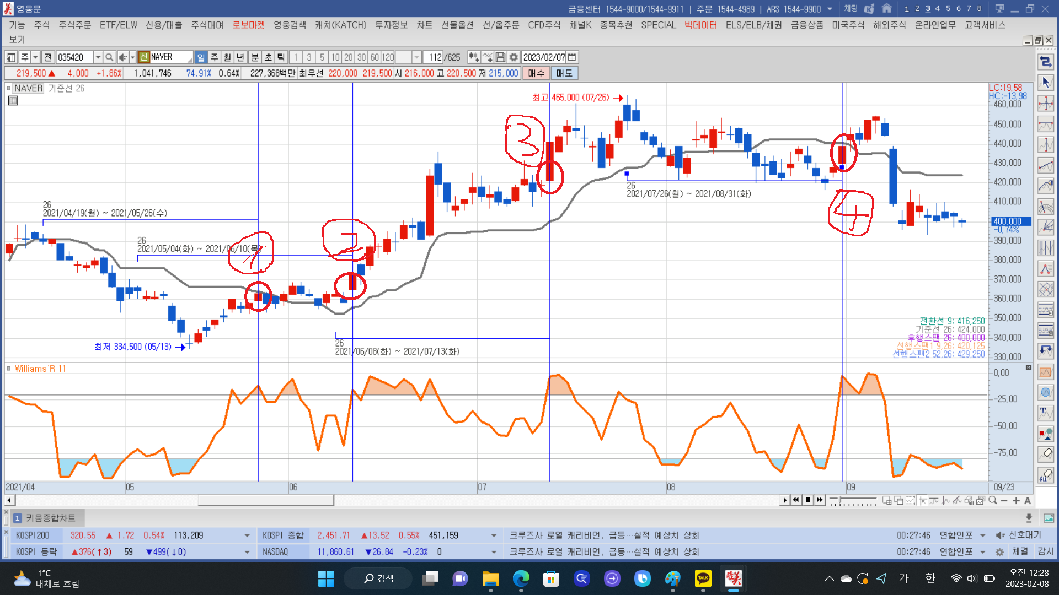Click the 매수 buy button
This screenshot has height=595, width=1059.
tap(536, 73)
